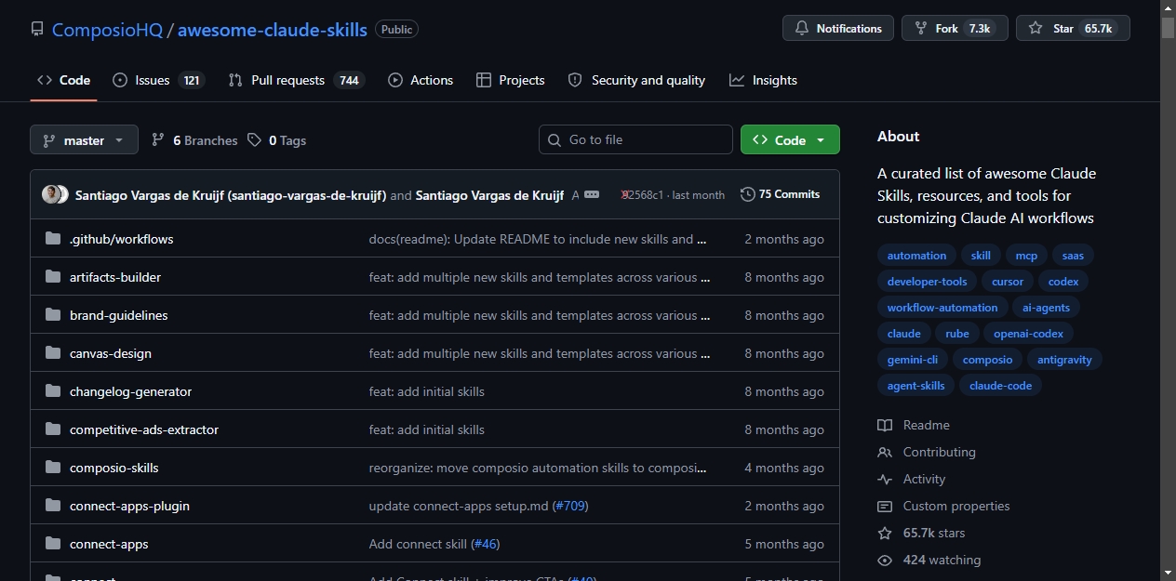View the 424 watching list
Screen dimensions: 1176x581
click(x=929, y=560)
